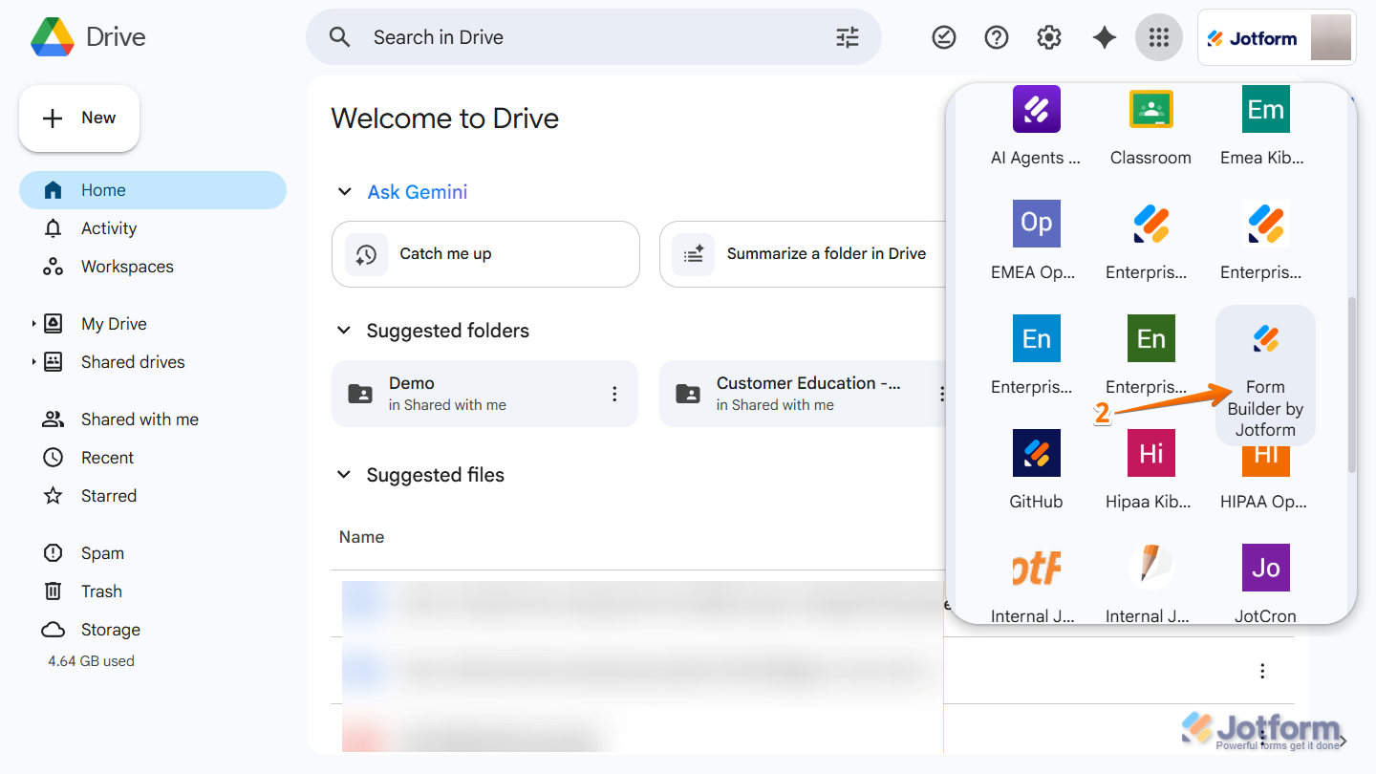Image resolution: width=1376 pixels, height=774 pixels.
Task: Open the Help icon
Action: [x=996, y=37]
